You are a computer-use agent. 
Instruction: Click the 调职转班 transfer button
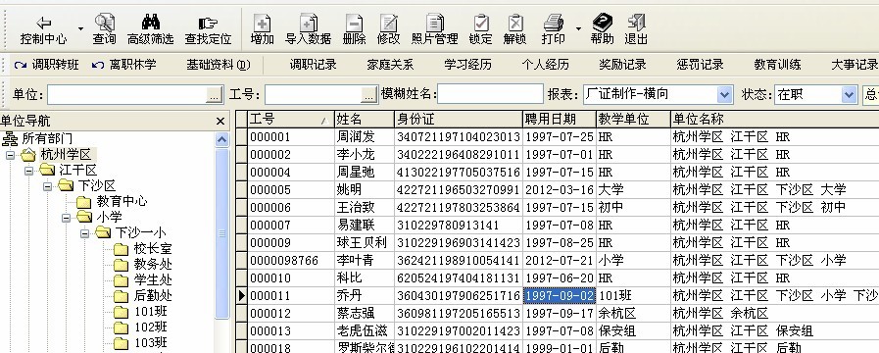click(x=46, y=65)
